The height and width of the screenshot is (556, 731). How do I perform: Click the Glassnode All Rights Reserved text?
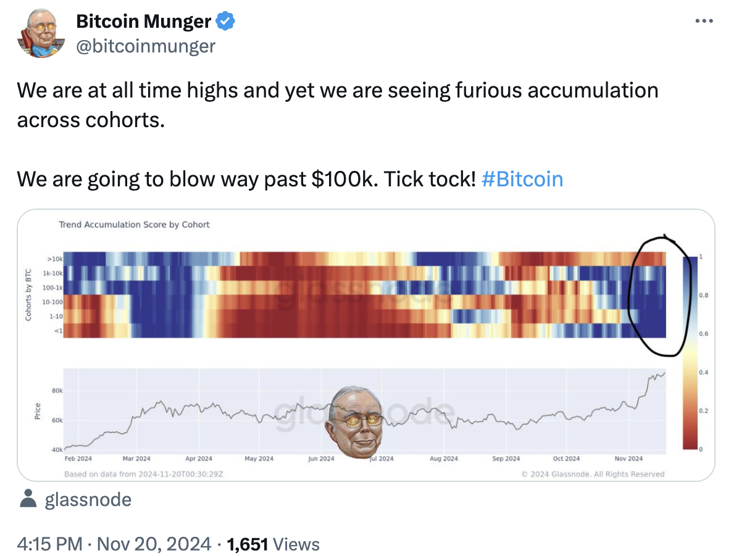(593, 474)
